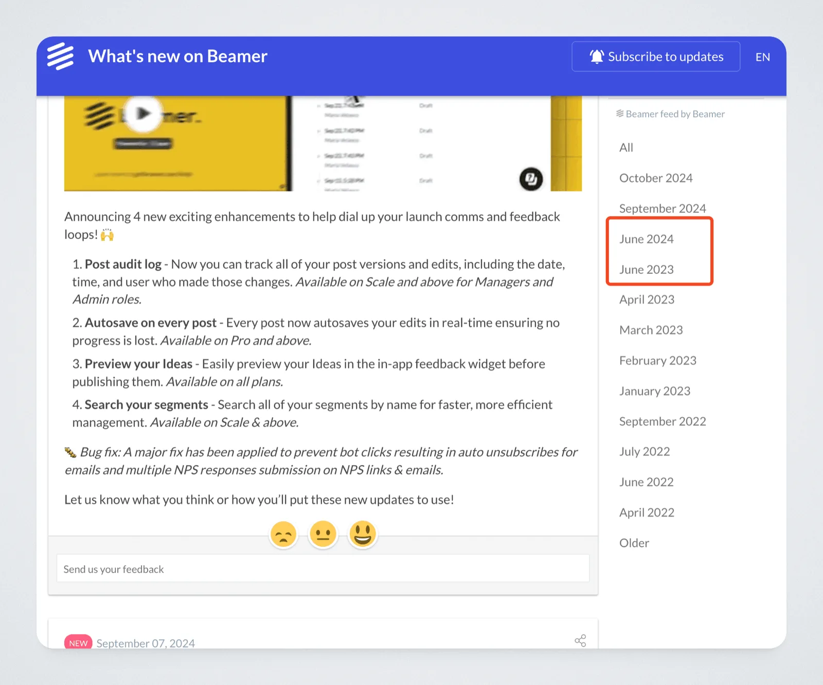Select the neutral face reaction
The image size is (823, 685).
pos(323,534)
